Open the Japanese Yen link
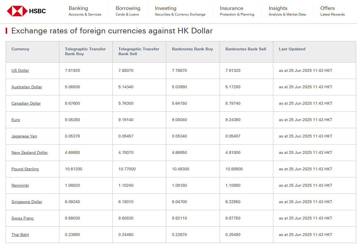Viewport: 357px width, 245px height. click(24, 136)
